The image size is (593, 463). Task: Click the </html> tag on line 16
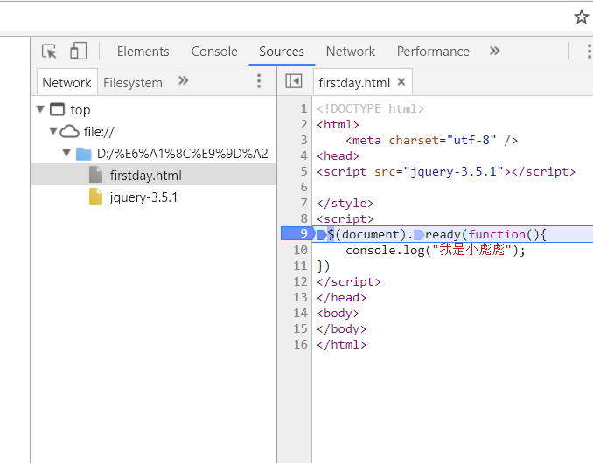(342, 345)
